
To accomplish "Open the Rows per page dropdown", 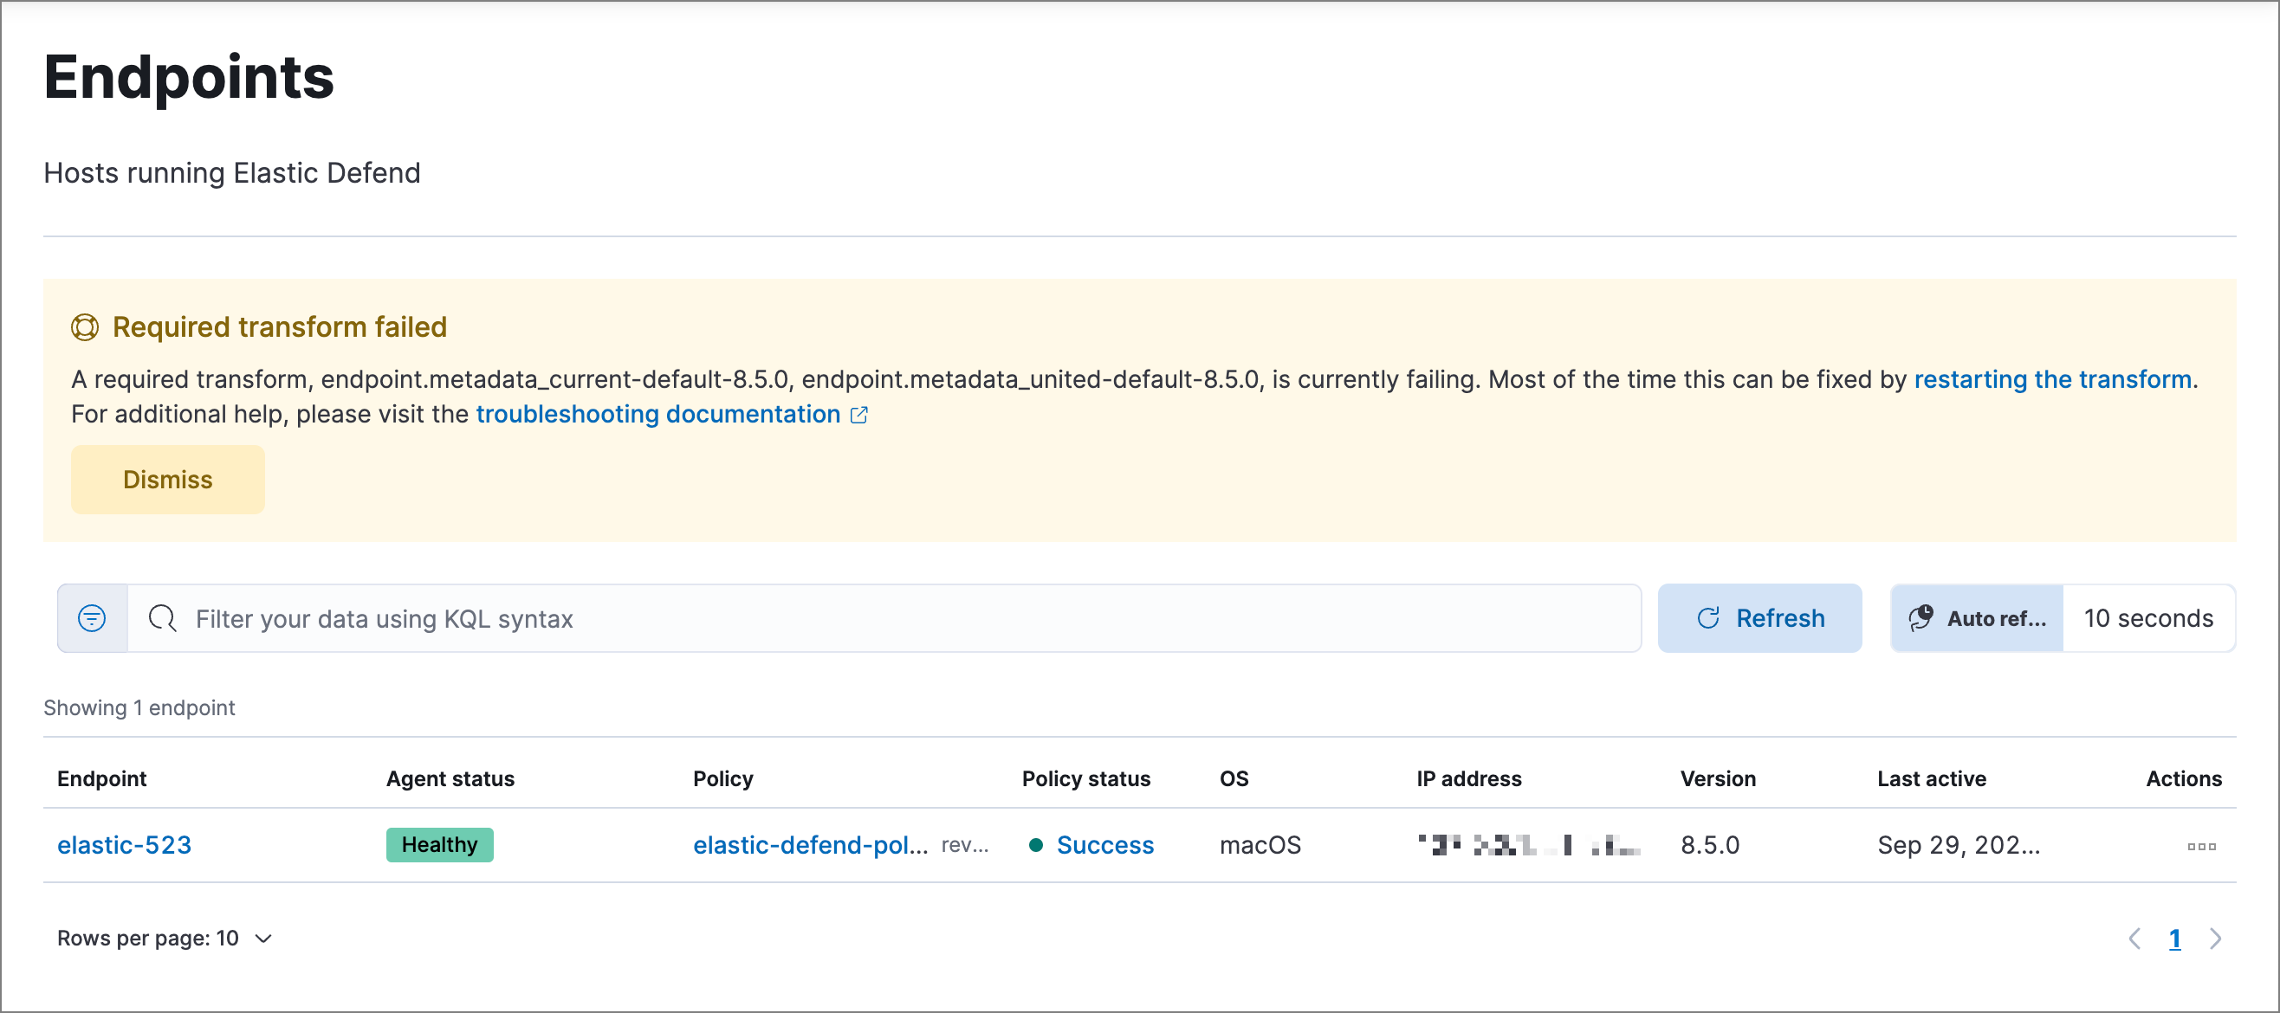I will (x=165, y=938).
